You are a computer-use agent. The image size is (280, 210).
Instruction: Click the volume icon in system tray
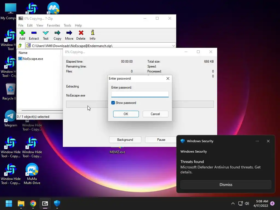pyautogui.click(x=247, y=203)
